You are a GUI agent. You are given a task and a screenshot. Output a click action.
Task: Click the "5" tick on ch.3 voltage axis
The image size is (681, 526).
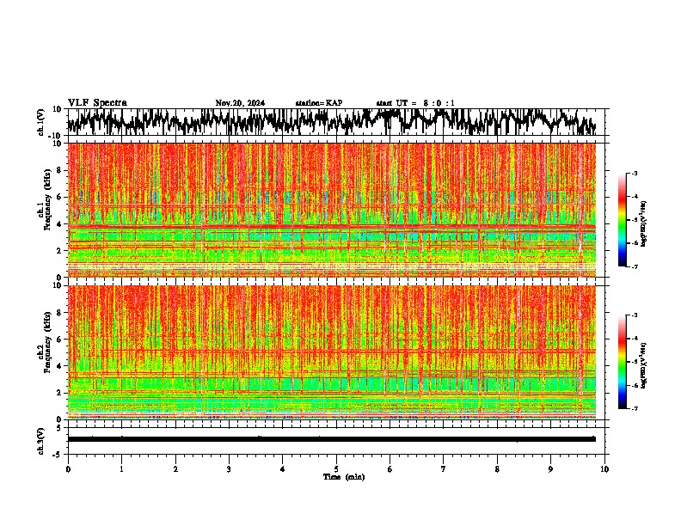click(59, 428)
